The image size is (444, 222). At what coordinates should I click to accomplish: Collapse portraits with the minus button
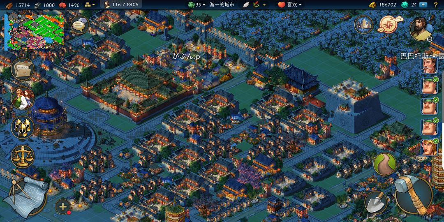click(430, 39)
